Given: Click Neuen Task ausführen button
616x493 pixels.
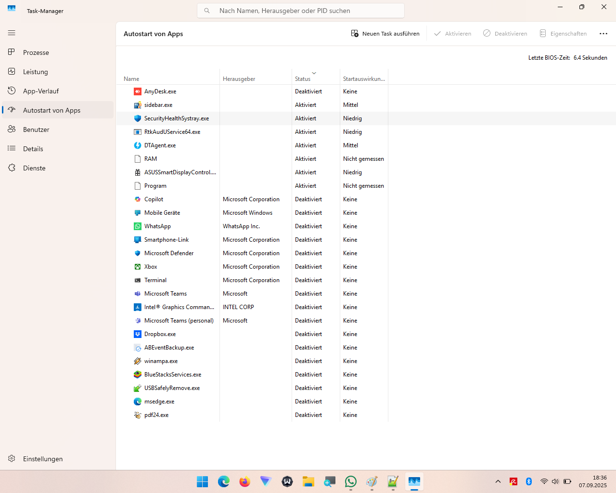Looking at the screenshot, I should coord(385,34).
